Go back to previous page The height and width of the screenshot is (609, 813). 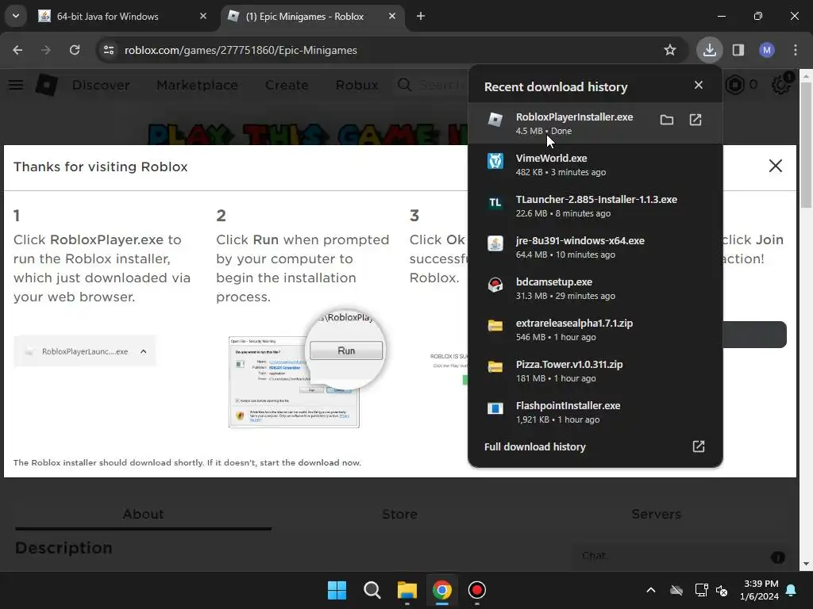pos(17,50)
